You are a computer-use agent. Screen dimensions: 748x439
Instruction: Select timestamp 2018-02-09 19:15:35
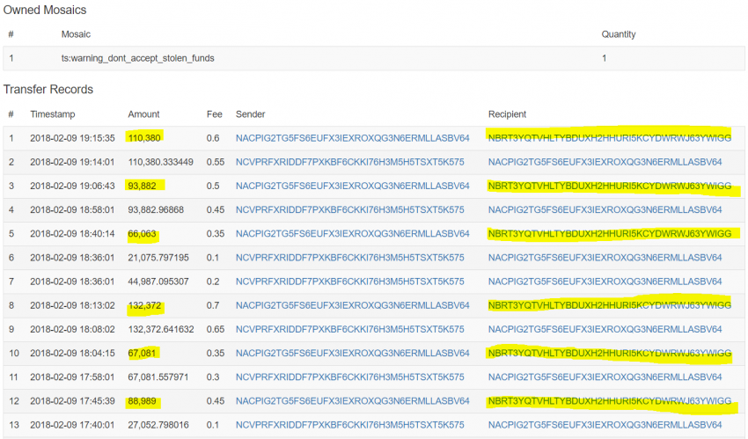click(x=72, y=138)
